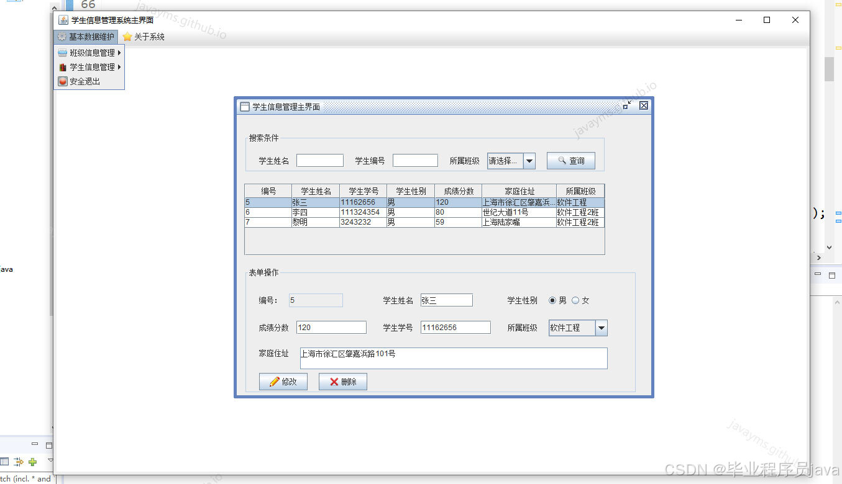Click the 学生性别 column header
The width and height of the screenshot is (842, 484).
tap(411, 191)
